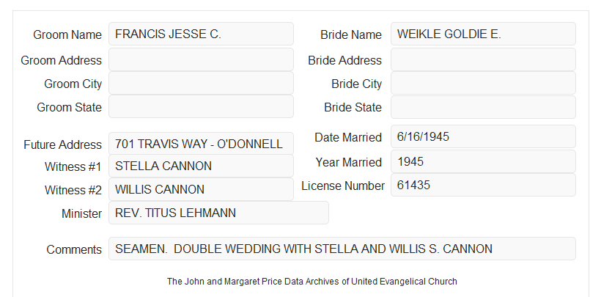Screen dimensions: 590x297
Task: Click the Year Married field 1945
Action: click(483, 161)
